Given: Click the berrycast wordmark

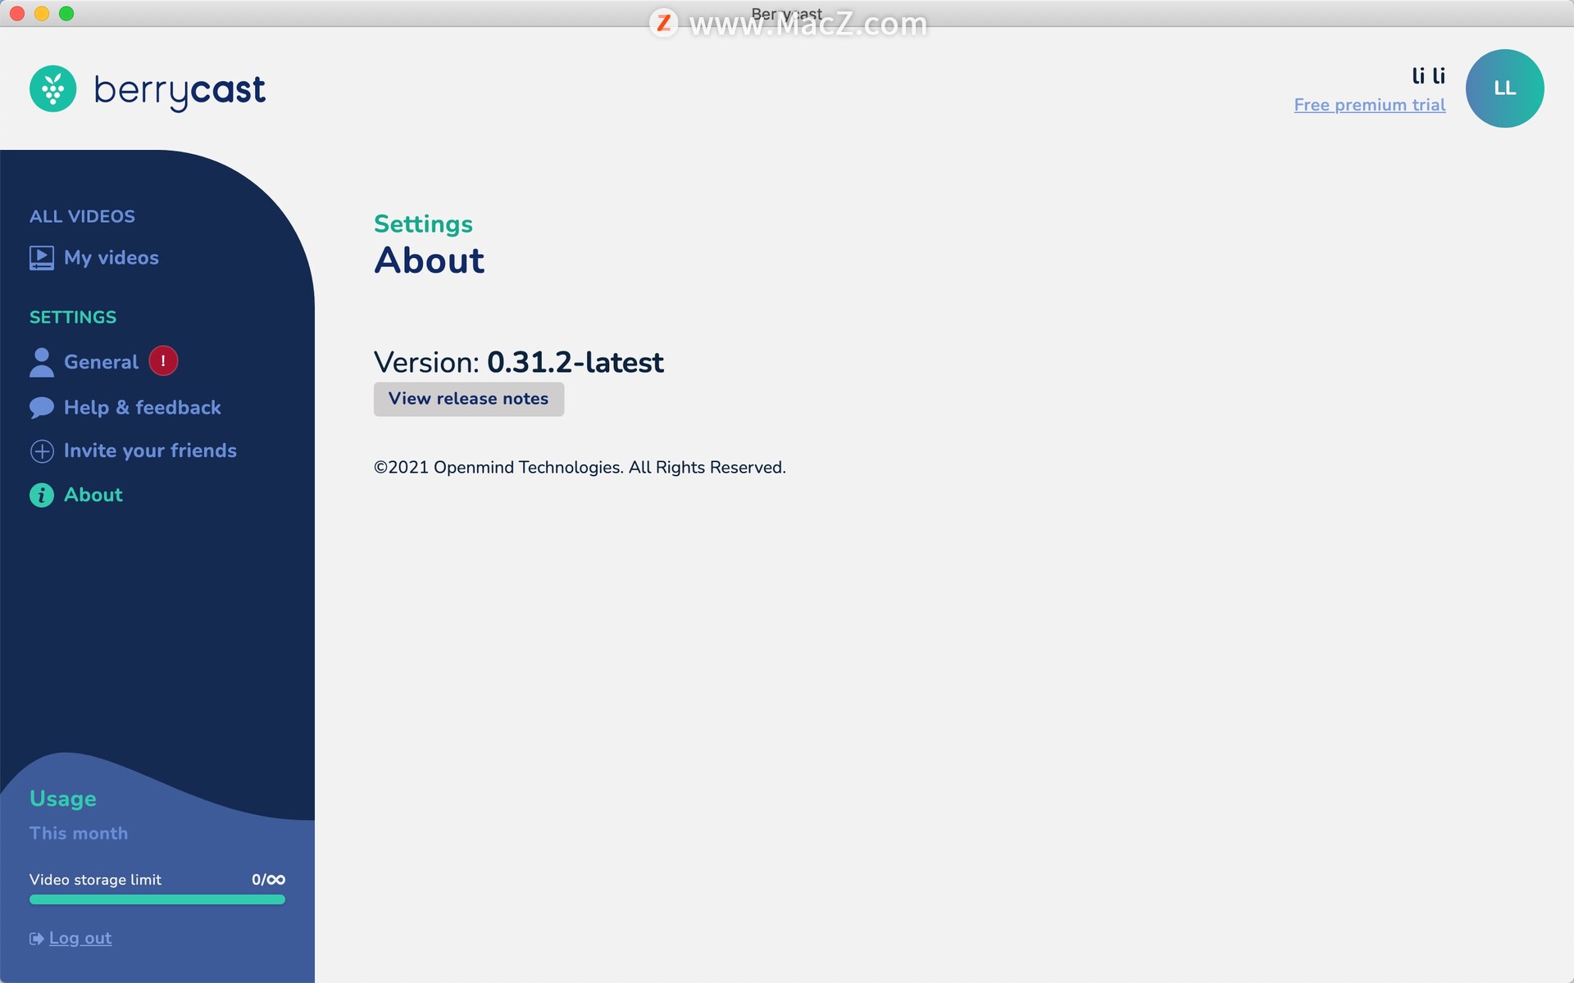Looking at the screenshot, I should [x=180, y=91].
